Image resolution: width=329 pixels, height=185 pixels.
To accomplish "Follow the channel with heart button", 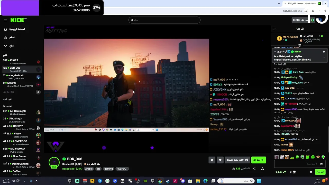I will 220,160.
